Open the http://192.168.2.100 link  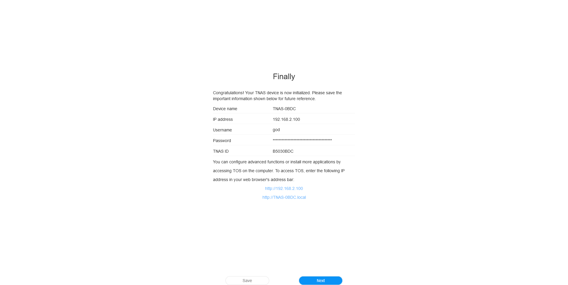pyautogui.click(x=284, y=188)
